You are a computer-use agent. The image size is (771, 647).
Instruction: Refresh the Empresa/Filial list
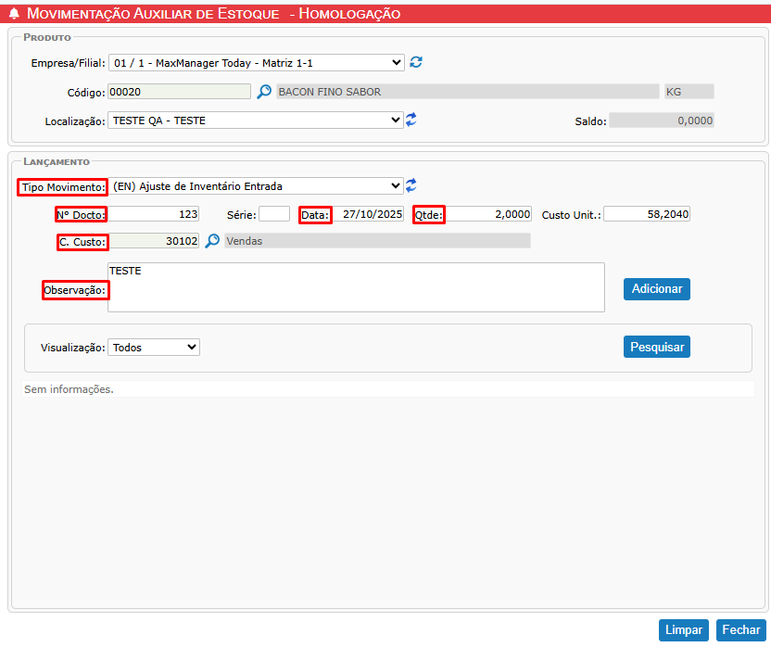tap(416, 62)
